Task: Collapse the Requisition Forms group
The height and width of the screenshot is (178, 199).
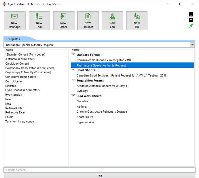Action: [74, 80]
